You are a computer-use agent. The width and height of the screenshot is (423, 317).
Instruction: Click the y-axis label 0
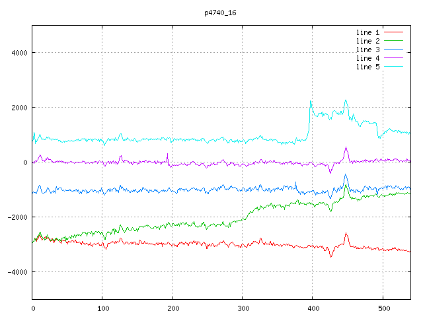click(x=25, y=162)
